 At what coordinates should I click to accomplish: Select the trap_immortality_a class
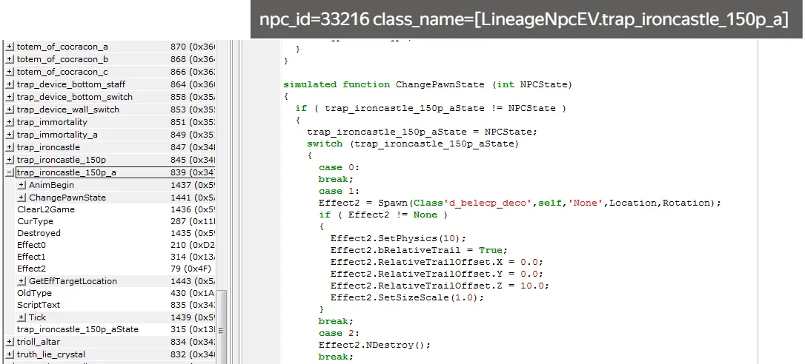coord(58,135)
